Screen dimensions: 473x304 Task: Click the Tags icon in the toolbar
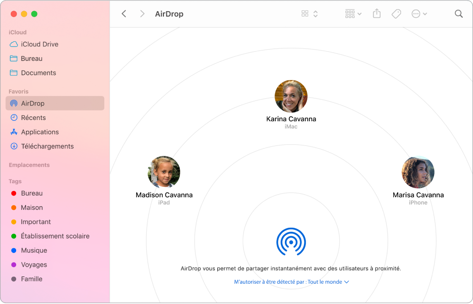pyautogui.click(x=396, y=13)
